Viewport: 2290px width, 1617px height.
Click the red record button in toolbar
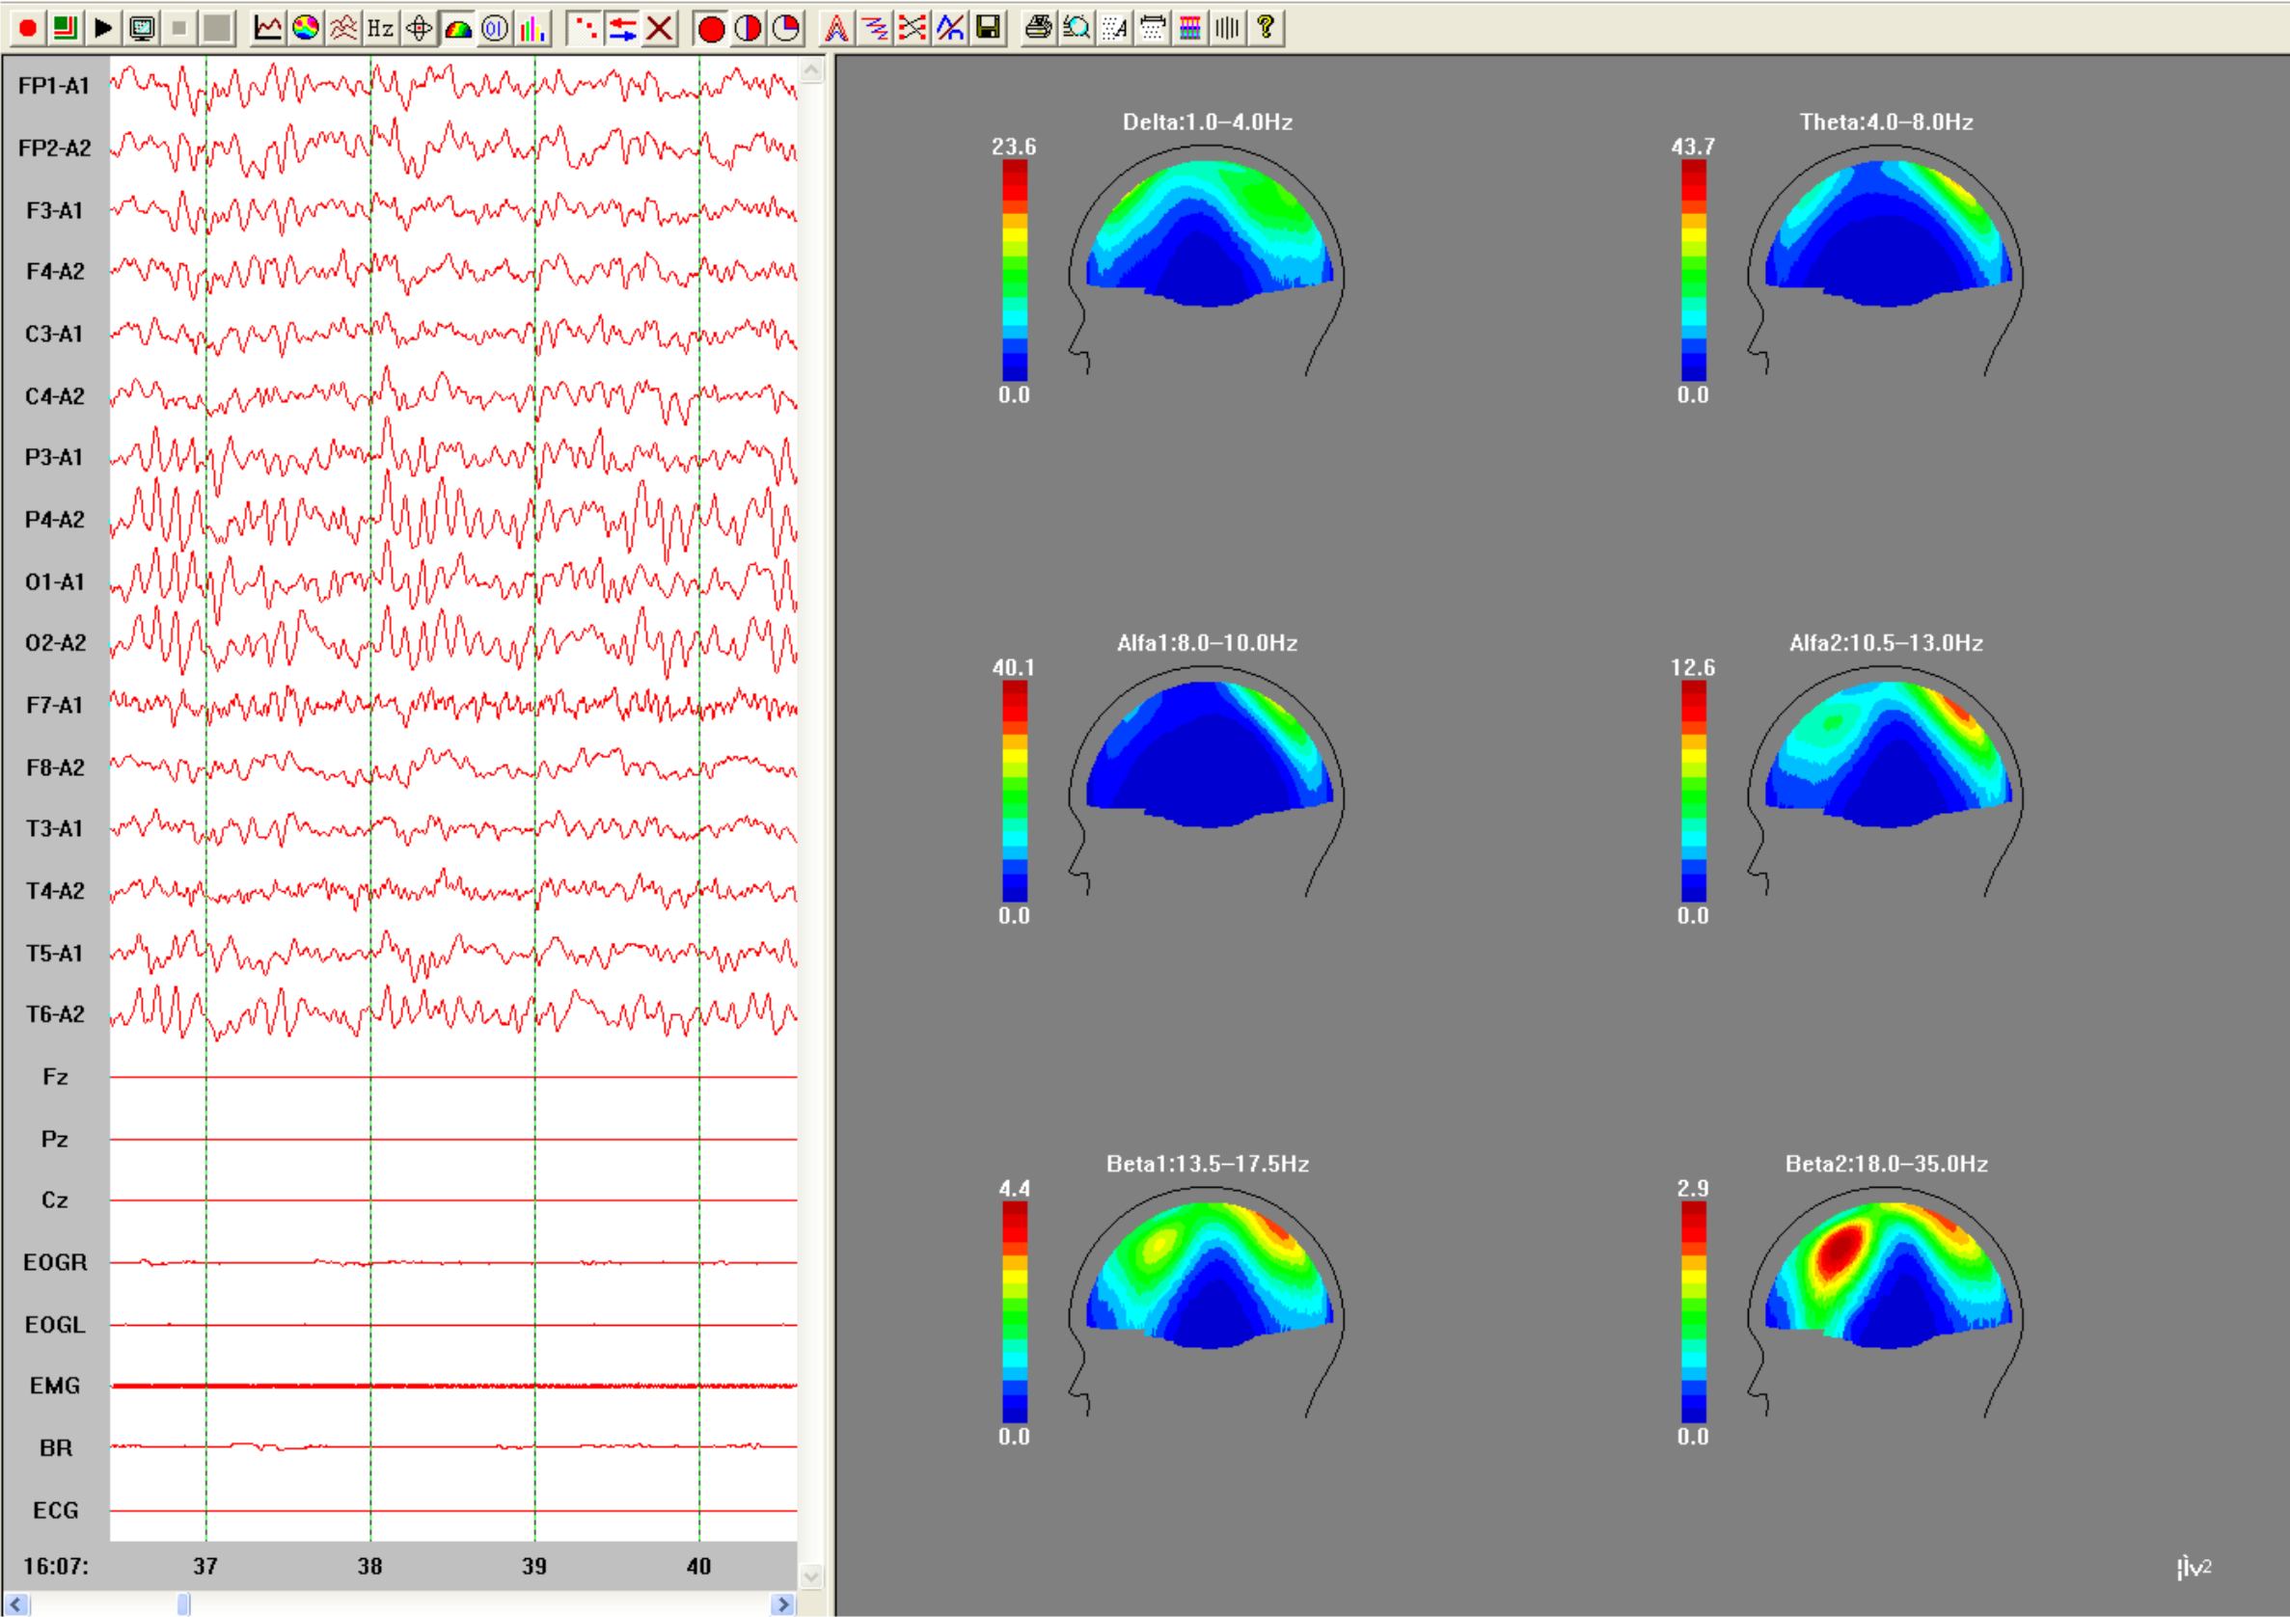point(28,28)
